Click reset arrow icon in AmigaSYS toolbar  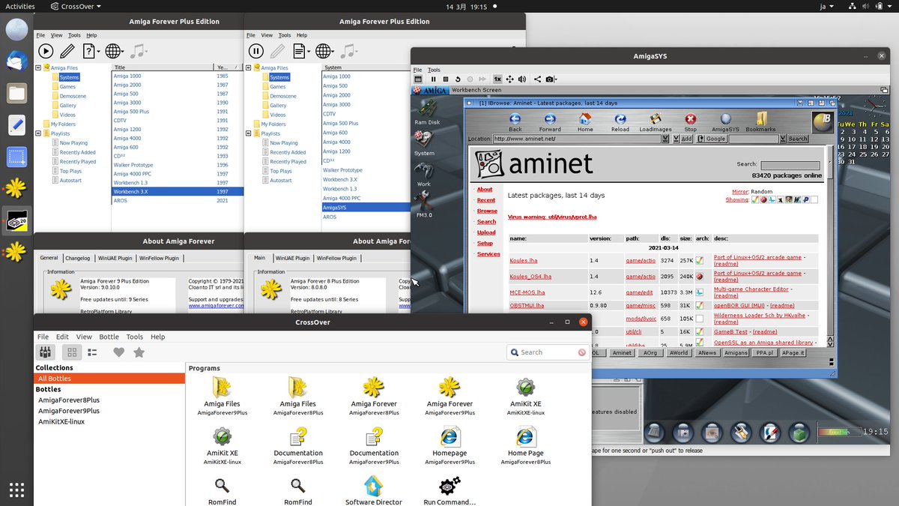point(458,79)
